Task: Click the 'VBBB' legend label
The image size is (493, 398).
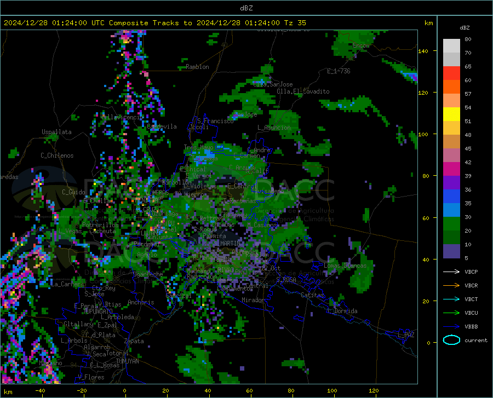Action: 471,327
